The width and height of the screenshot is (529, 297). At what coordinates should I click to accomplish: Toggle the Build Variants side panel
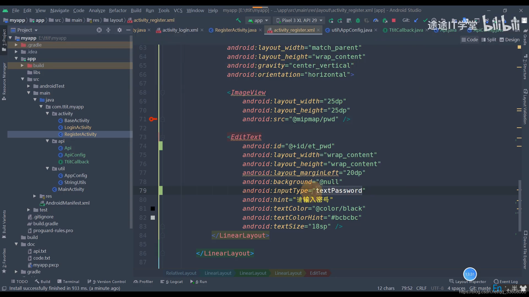pos(4,224)
